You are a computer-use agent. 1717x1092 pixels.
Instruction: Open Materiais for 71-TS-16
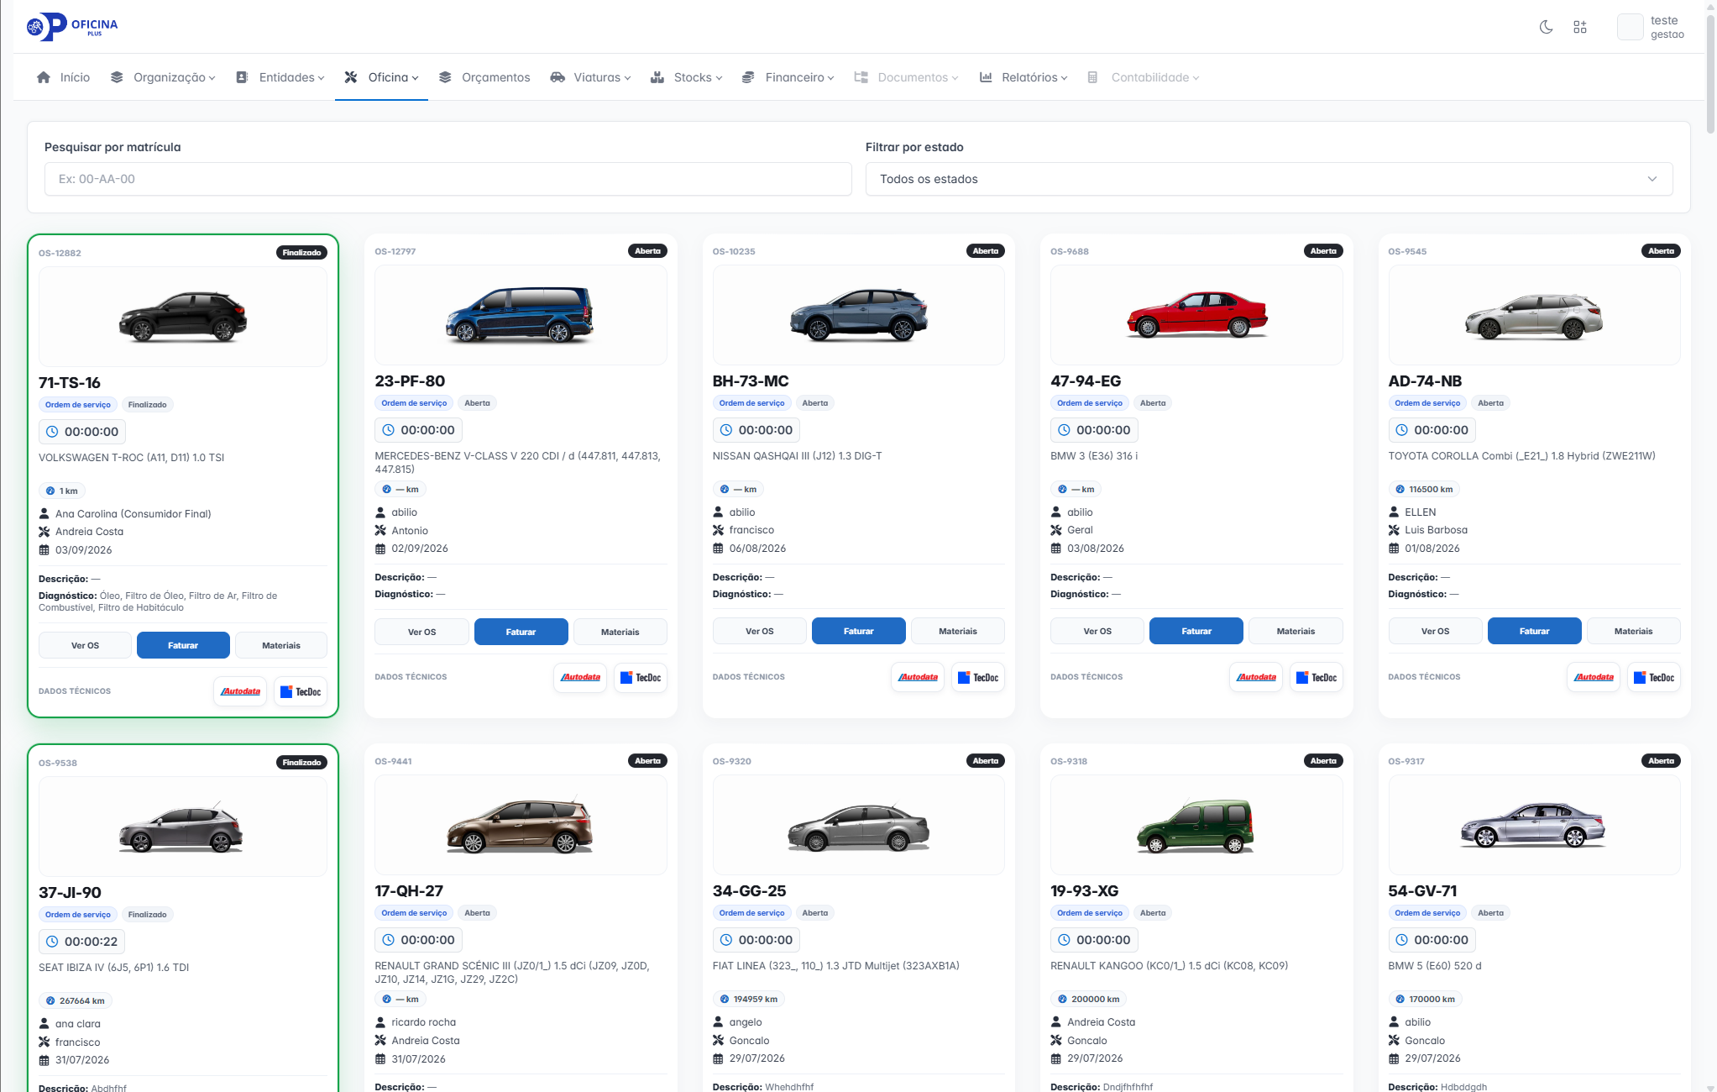[x=281, y=645]
